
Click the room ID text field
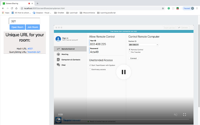24,21
